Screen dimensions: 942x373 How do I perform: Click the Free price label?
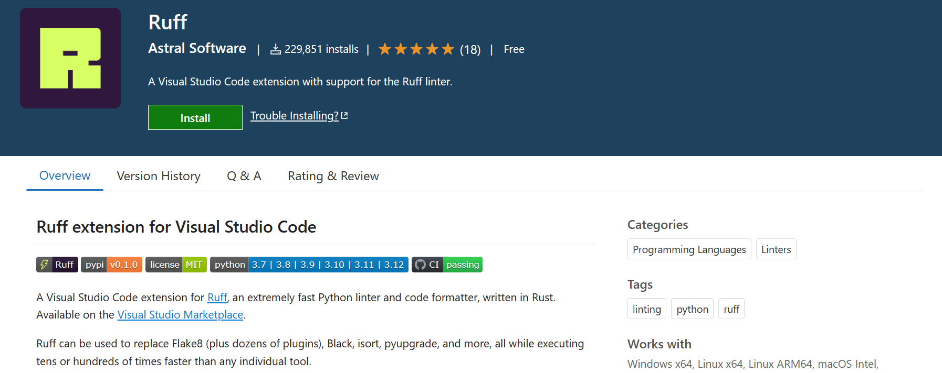(514, 49)
